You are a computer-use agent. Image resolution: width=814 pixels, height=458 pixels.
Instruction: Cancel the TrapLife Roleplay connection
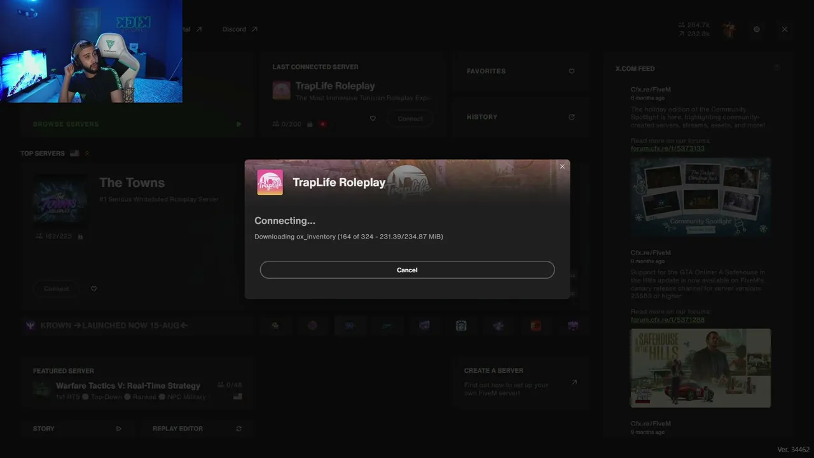(407, 270)
